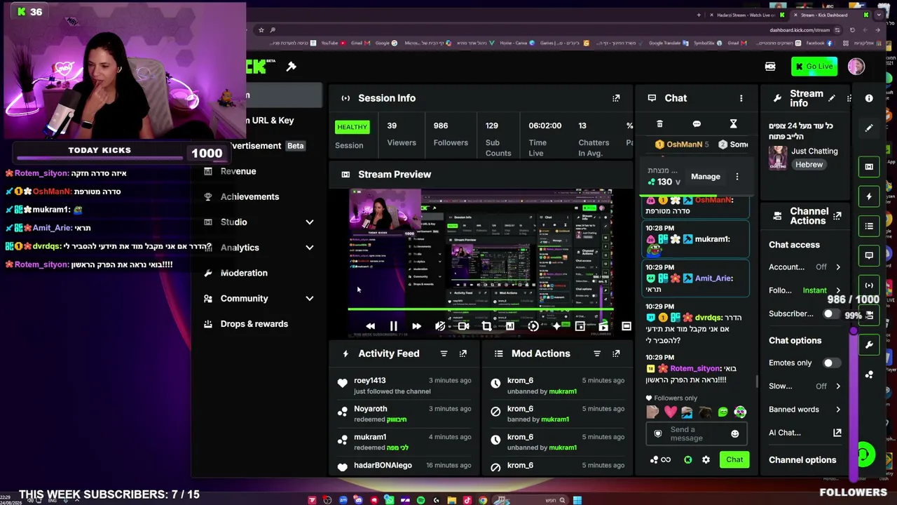Open URL & Key sidebar item
Image resolution: width=897 pixels, height=505 pixels.
(x=272, y=121)
